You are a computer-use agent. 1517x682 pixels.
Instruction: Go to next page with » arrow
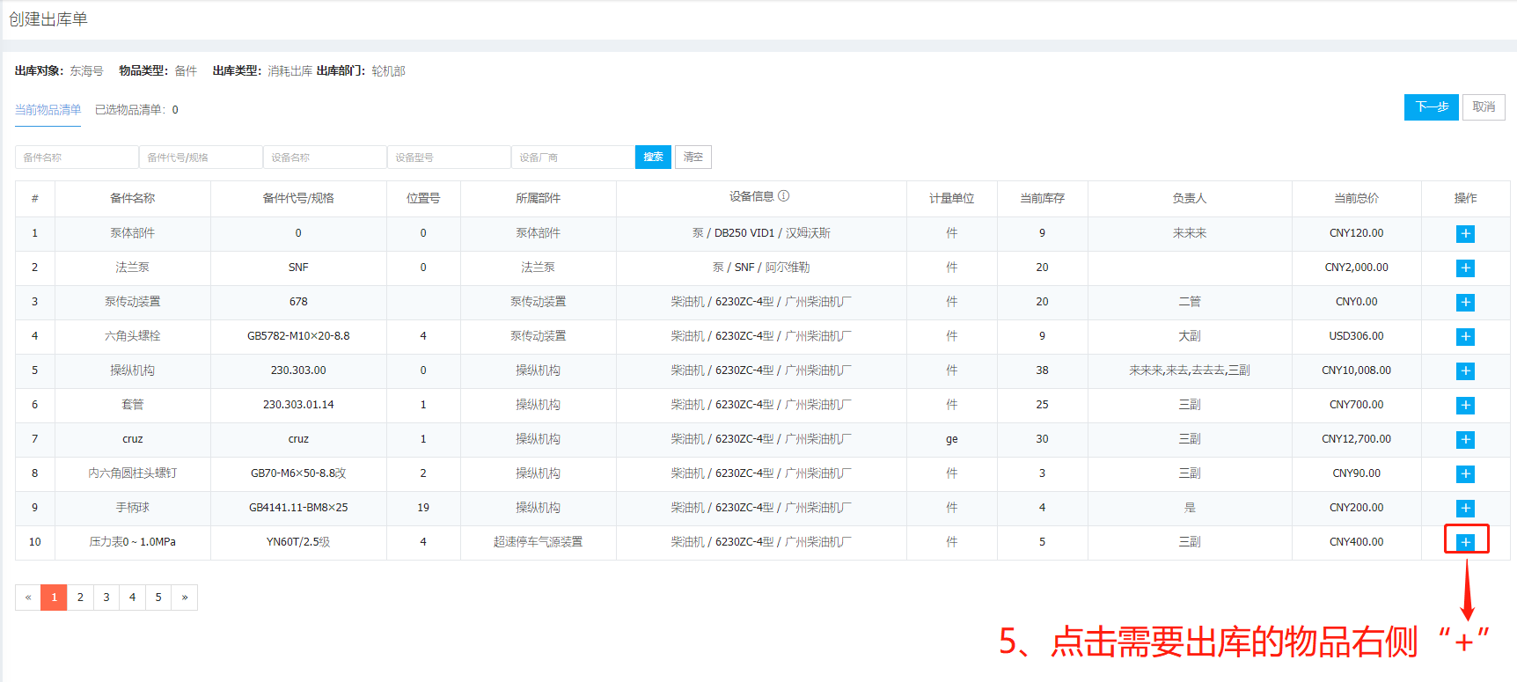tap(185, 598)
